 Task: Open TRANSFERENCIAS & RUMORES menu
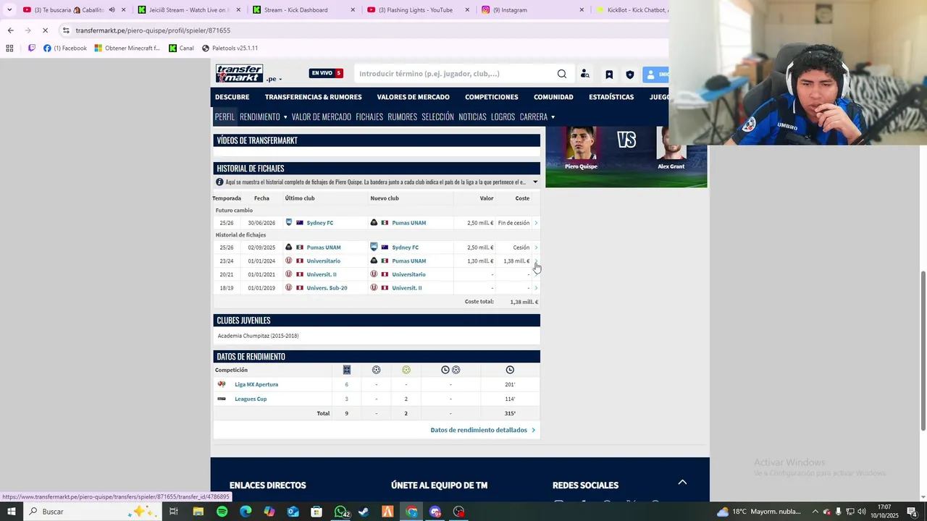313,97
